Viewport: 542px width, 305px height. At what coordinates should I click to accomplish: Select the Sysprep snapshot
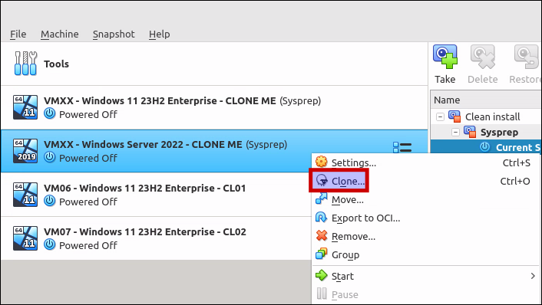[499, 132]
